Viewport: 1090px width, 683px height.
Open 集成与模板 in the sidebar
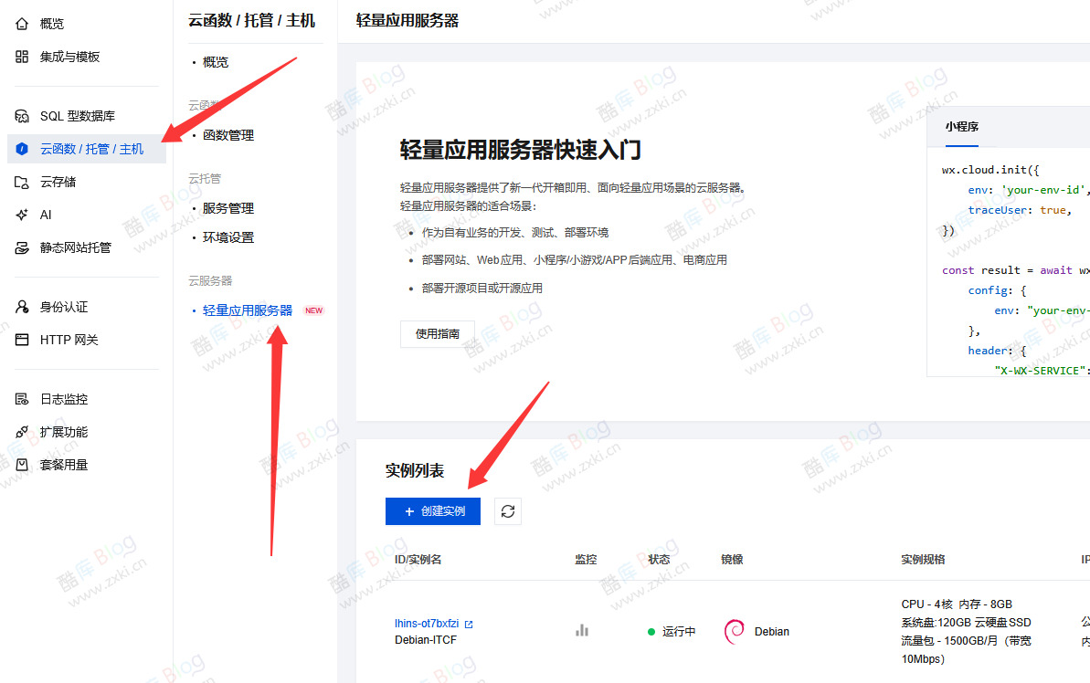click(x=69, y=57)
